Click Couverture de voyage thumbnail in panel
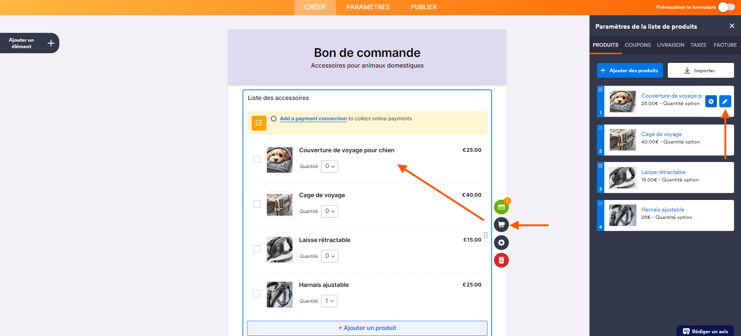This screenshot has height=336, width=741. point(622,101)
